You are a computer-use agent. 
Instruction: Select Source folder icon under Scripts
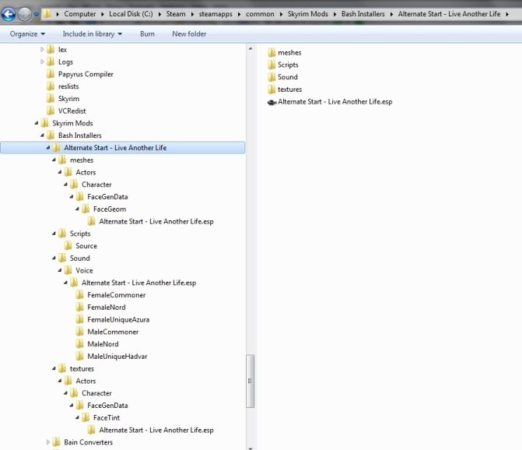click(x=68, y=246)
